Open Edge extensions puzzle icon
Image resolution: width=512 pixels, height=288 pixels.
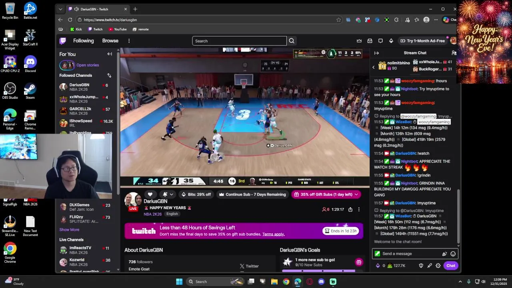396,20
